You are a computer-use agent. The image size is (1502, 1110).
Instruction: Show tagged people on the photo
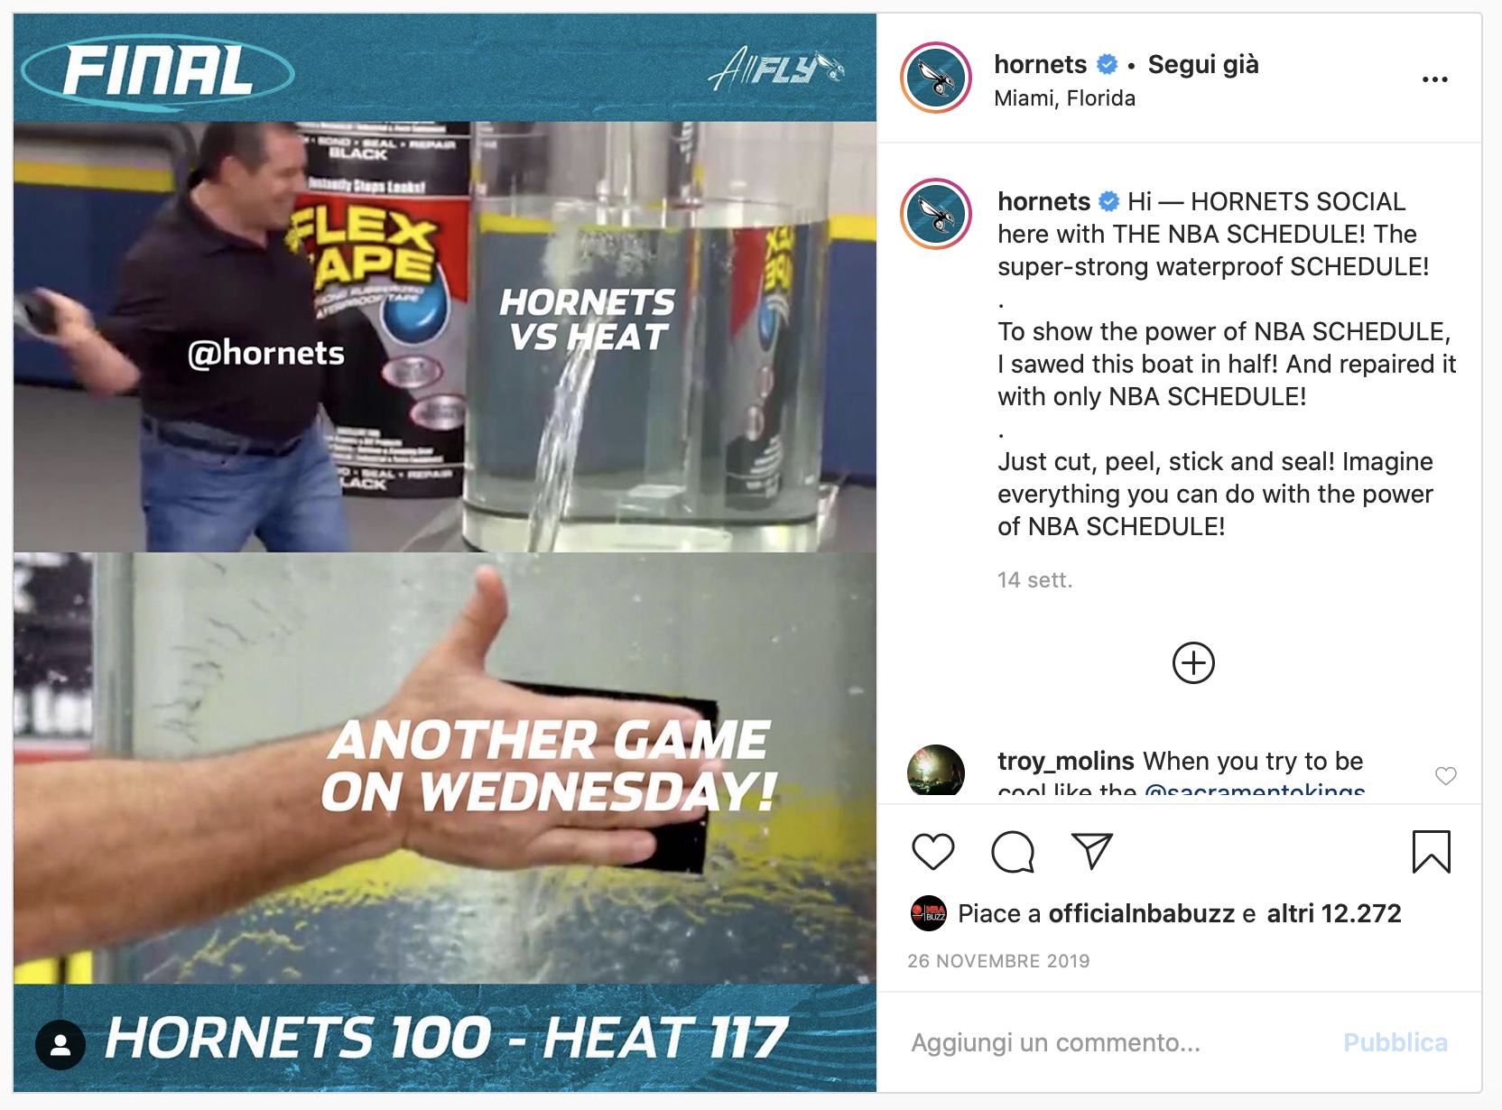(60, 1045)
